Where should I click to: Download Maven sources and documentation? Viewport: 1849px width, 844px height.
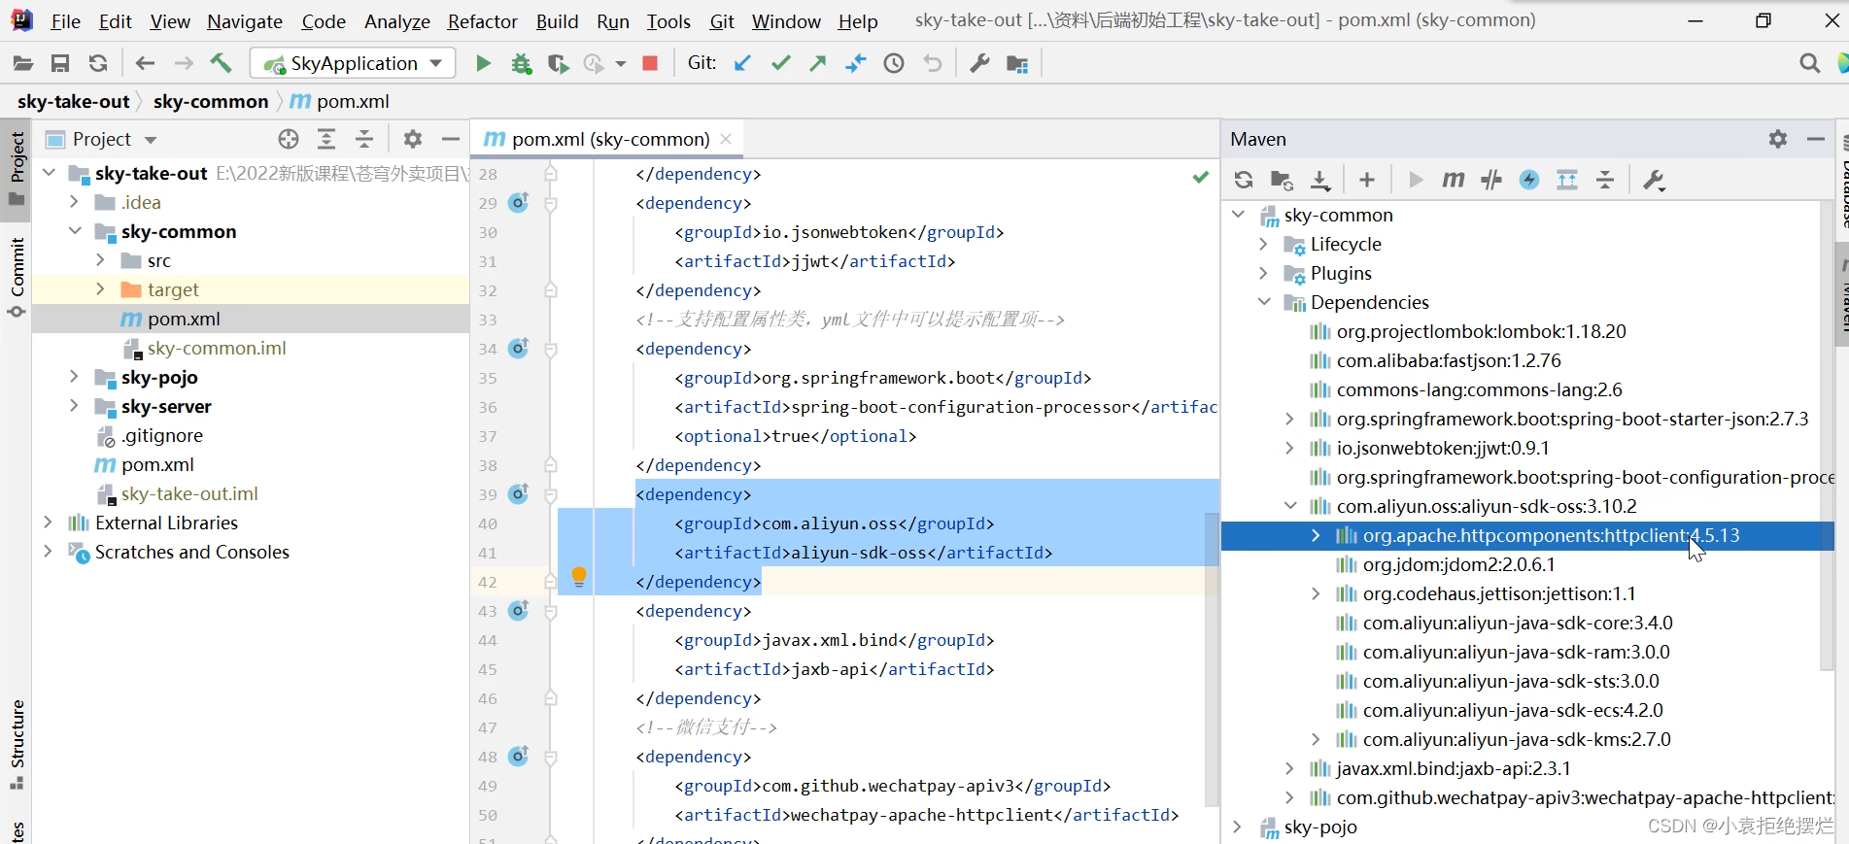1320,180
